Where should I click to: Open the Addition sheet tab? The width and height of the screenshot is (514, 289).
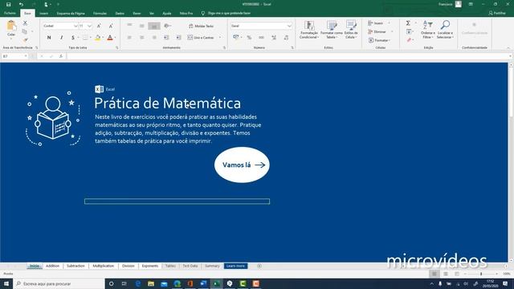(52, 266)
